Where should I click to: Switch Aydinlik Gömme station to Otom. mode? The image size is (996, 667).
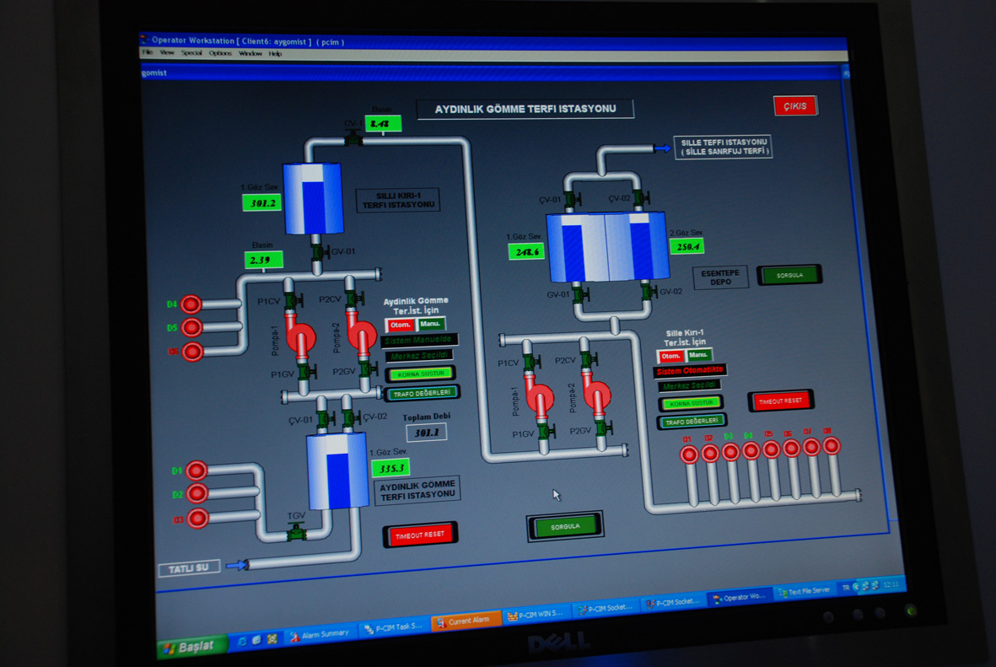click(x=401, y=325)
